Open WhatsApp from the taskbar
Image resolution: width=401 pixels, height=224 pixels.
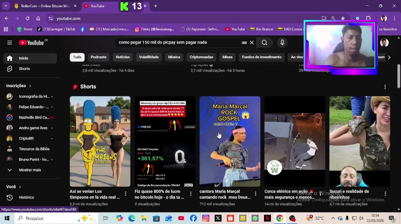coord(255,218)
